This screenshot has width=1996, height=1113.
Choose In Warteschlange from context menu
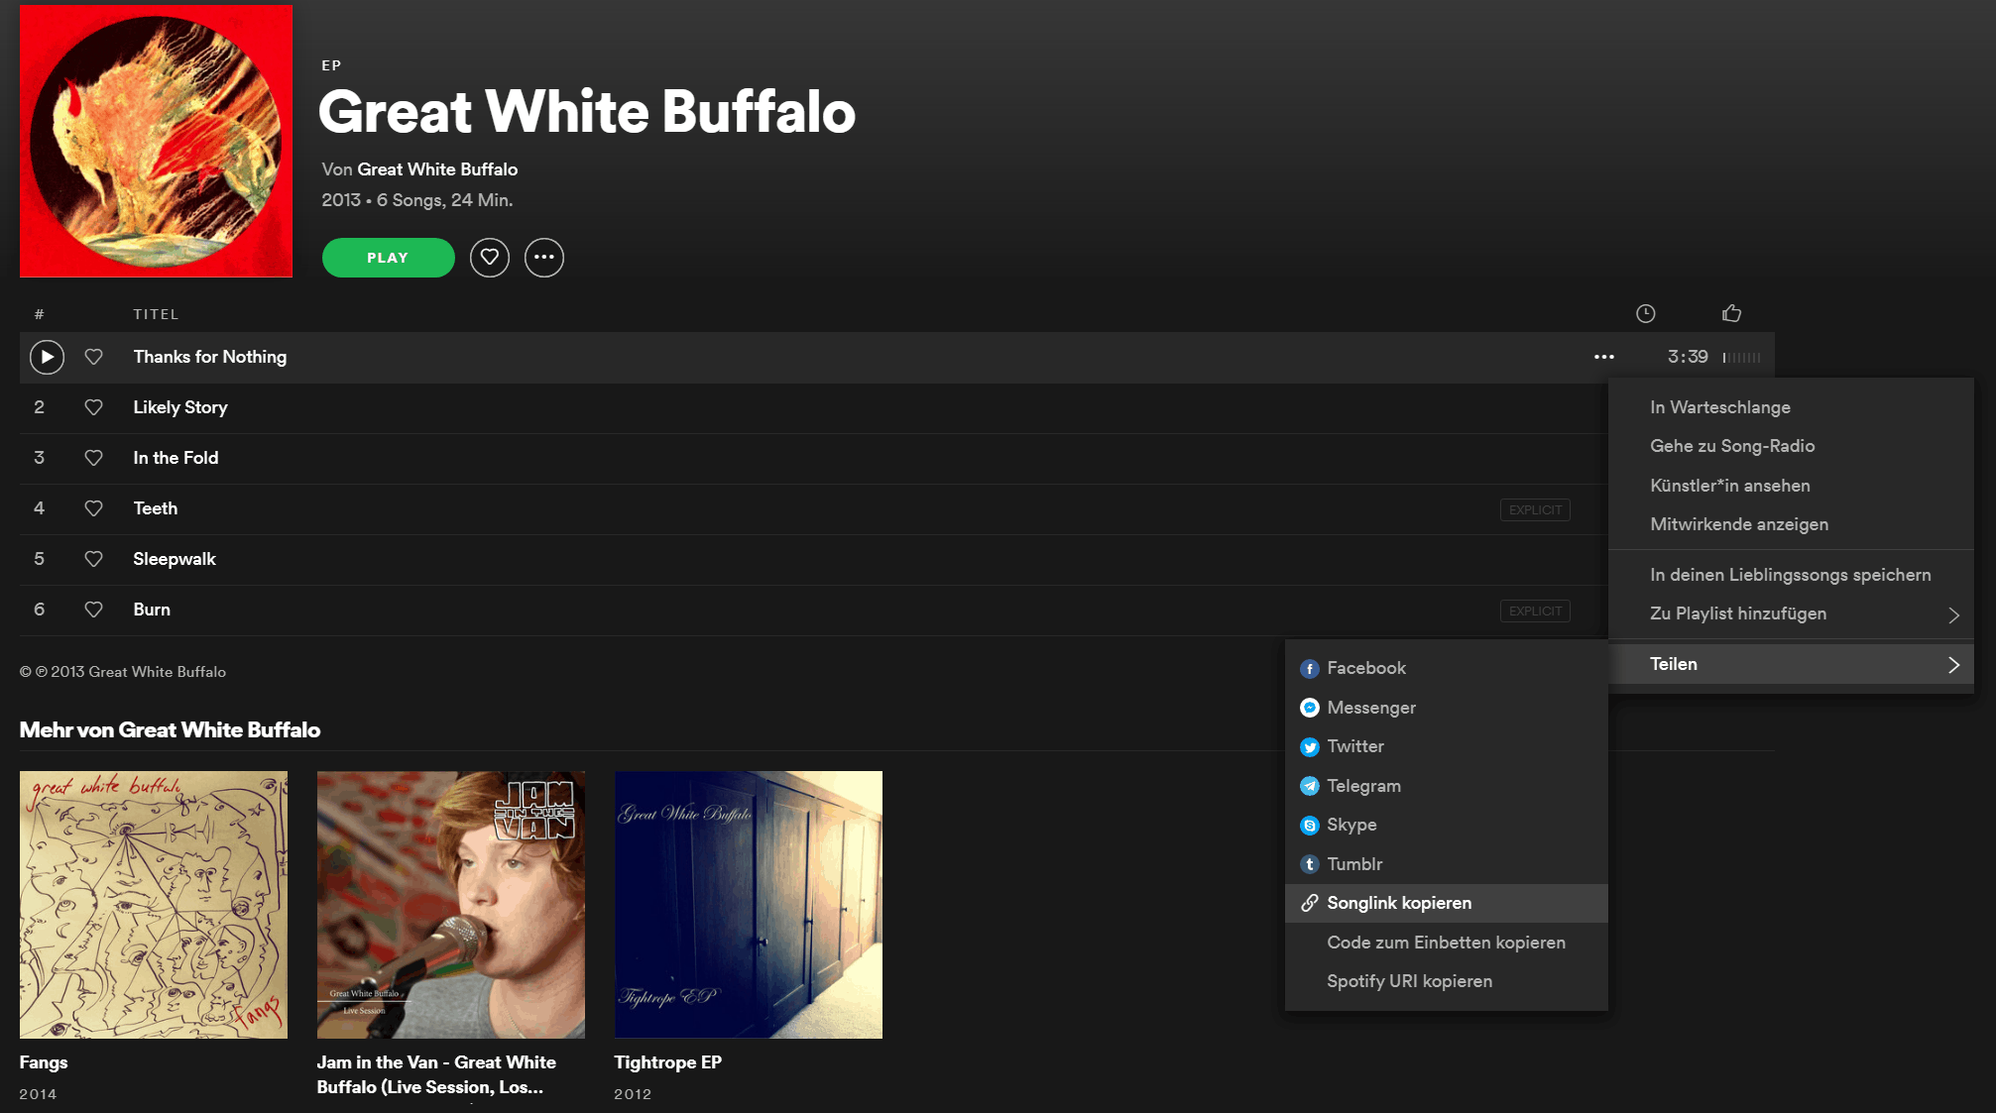point(1791,407)
